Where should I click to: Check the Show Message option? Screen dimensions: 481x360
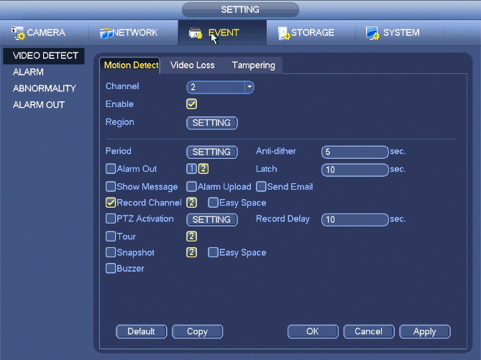[x=111, y=186]
